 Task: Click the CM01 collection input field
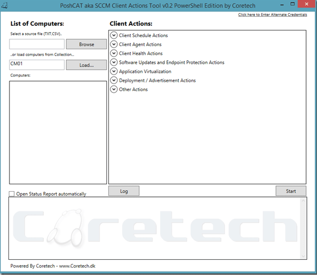pyautogui.click(x=37, y=65)
